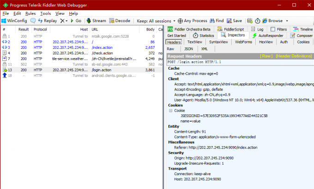The height and width of the screenshot is (189, 314).
Task: Open the Tools menu
Action: click(45, 13)
